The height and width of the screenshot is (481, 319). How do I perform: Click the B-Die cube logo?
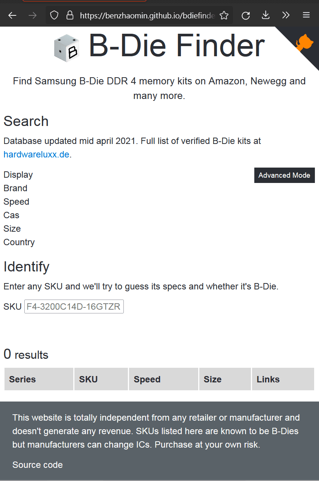[x=67, y=48]
